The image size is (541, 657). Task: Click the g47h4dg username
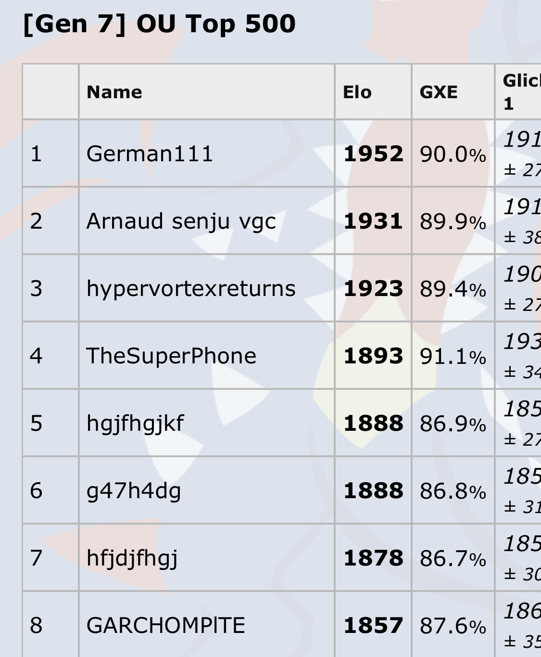134,491
